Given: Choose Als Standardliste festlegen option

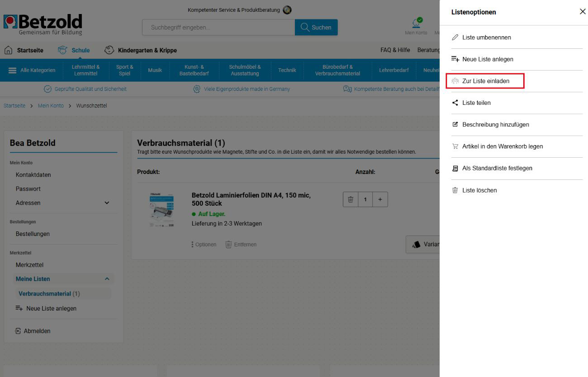Looking at the screenshot, I should 517,168.
